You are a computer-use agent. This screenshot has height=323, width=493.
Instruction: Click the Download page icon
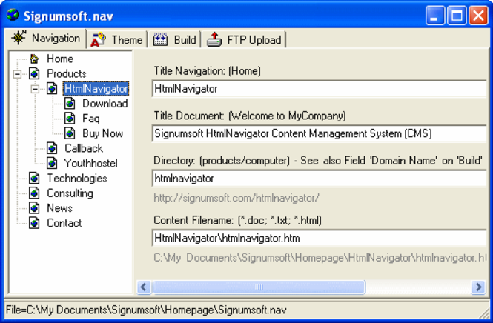70,104
